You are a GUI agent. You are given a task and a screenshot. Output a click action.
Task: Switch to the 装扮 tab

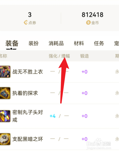pyautogui.click(x=33, y=43)
